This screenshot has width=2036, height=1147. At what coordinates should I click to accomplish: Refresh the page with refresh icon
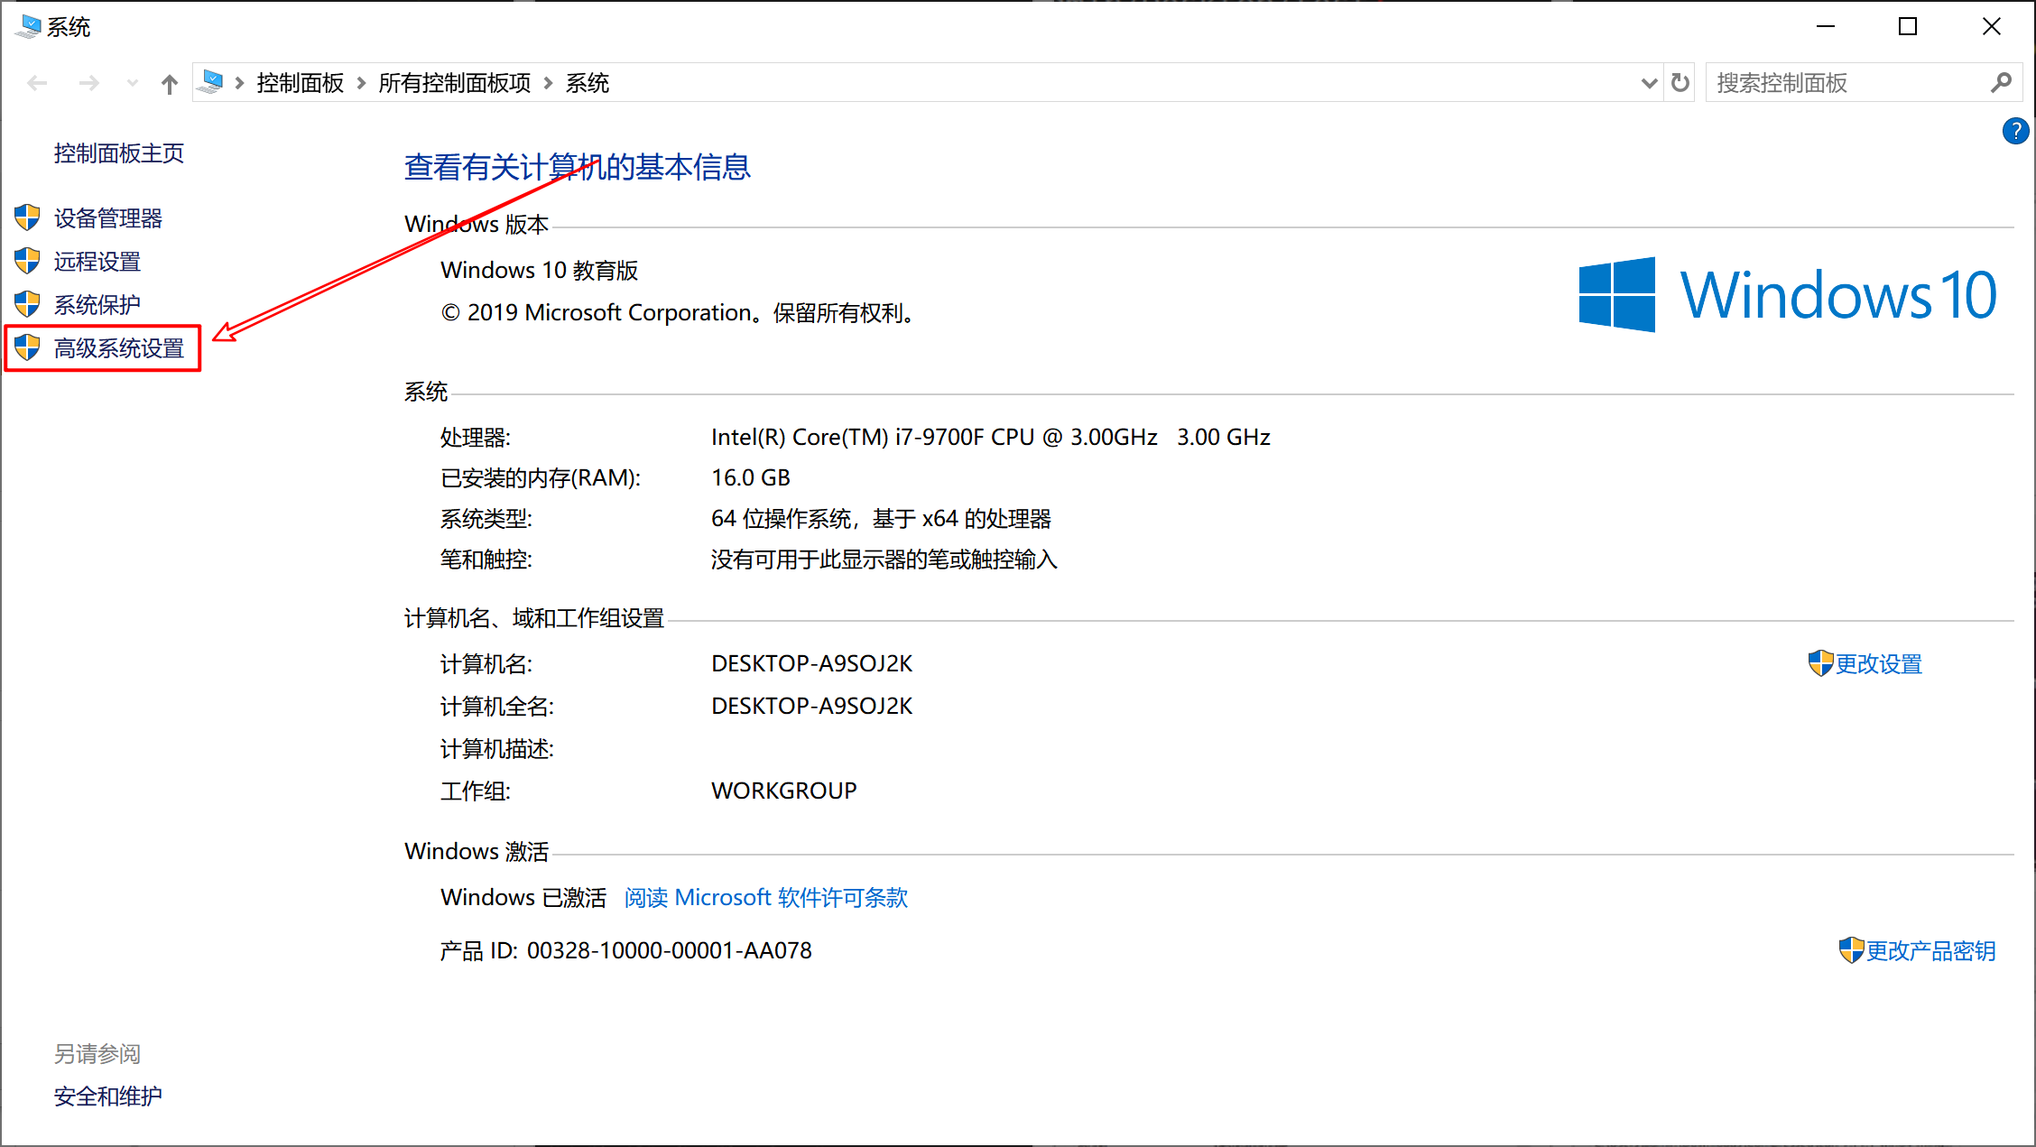[x=1680, y=83]
